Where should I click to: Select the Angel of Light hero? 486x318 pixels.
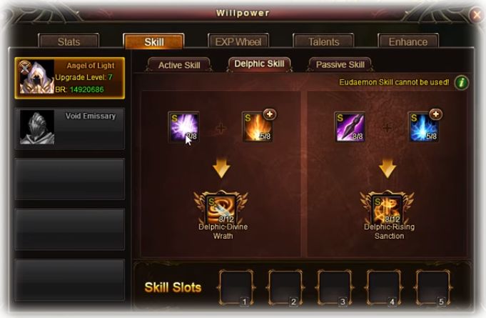click(x=70, y=78)
